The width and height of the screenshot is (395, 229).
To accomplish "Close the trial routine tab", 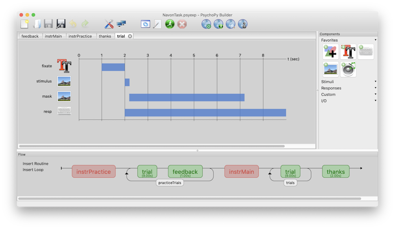I will click(x=130, y=36).
